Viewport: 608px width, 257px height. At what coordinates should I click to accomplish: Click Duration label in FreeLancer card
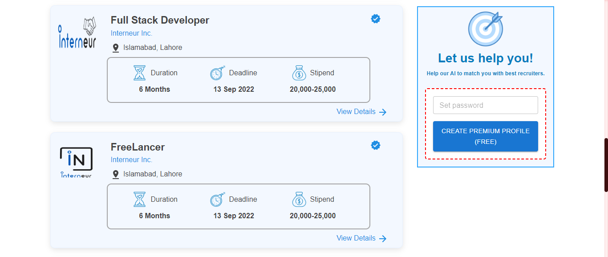(x=164, y=199)
